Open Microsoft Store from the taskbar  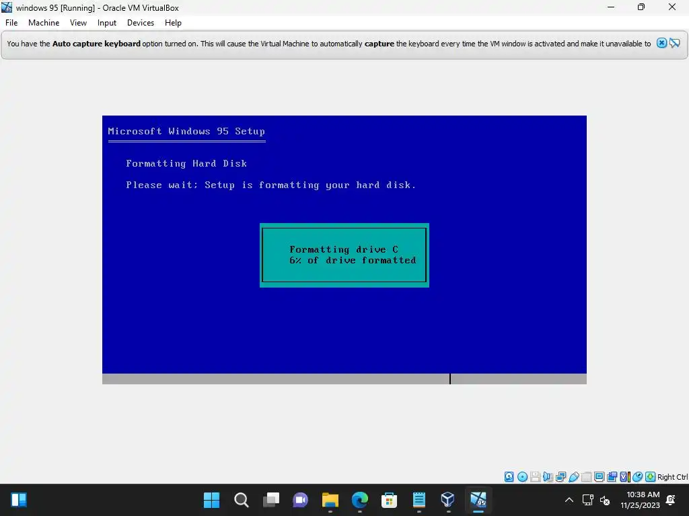390,500
